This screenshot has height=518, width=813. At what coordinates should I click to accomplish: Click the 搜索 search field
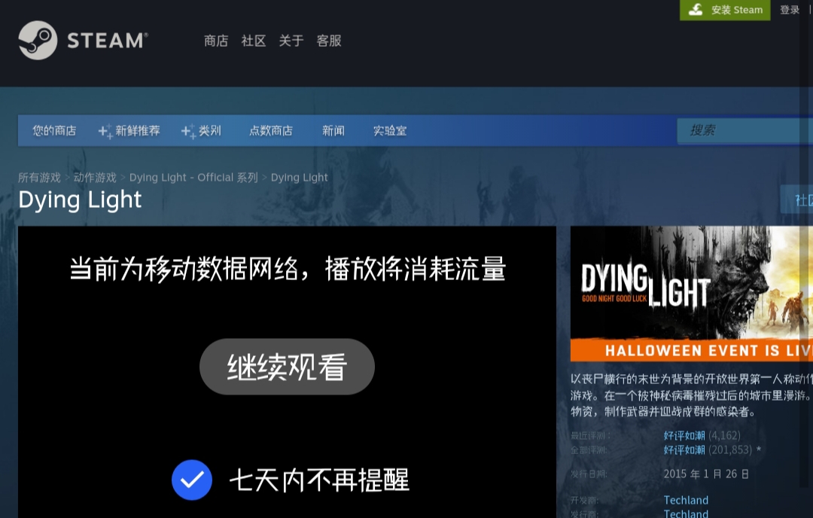[744, 130]
